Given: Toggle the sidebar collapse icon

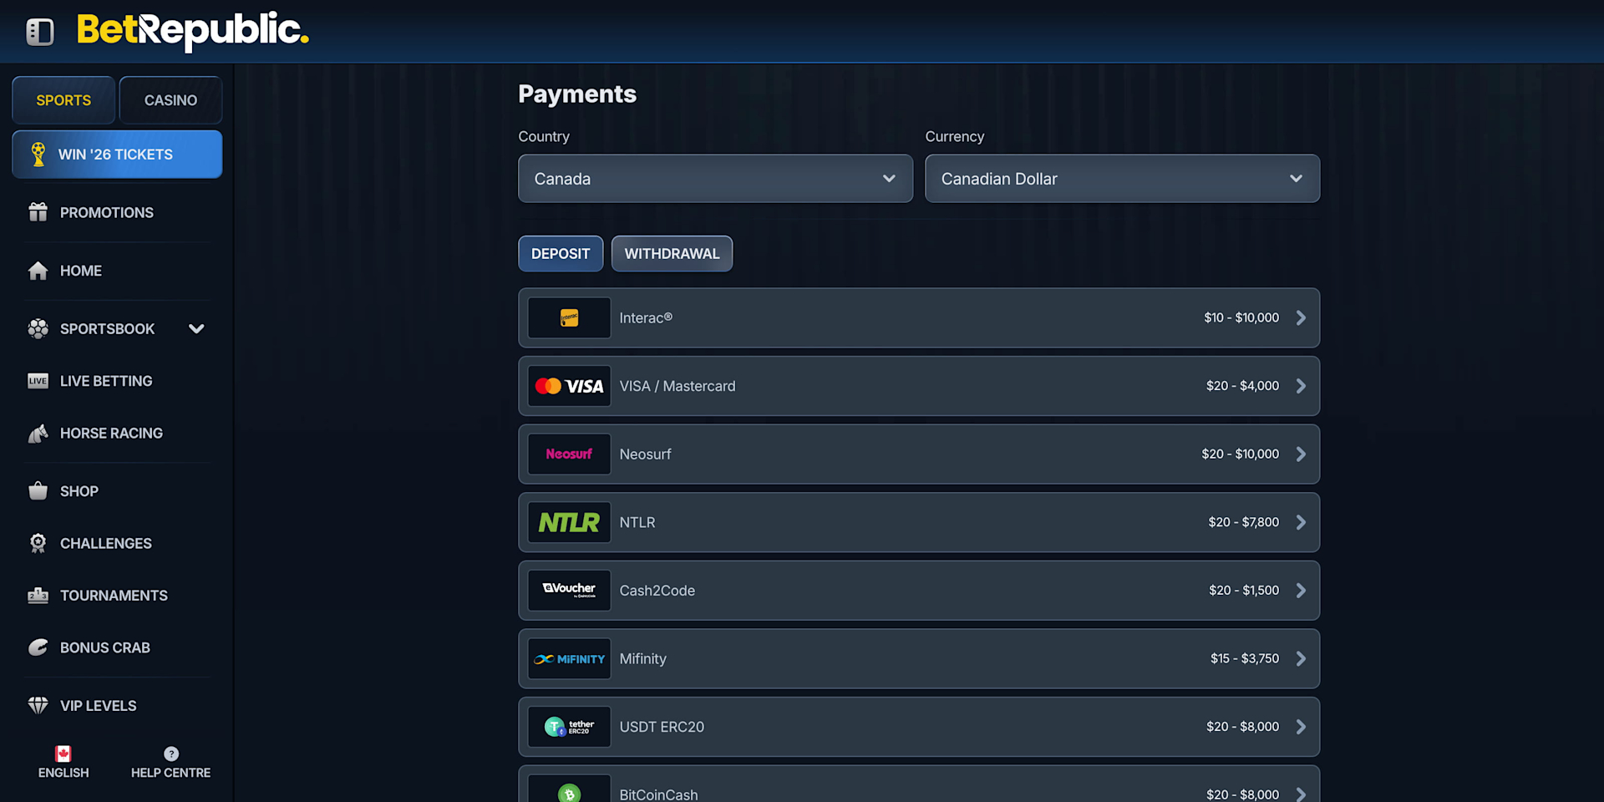Looking at the screenshot, I should (39, 32).
